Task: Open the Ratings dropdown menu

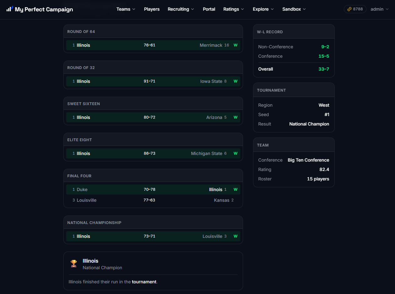Action: pyautogui.click(x=234, y=9)
